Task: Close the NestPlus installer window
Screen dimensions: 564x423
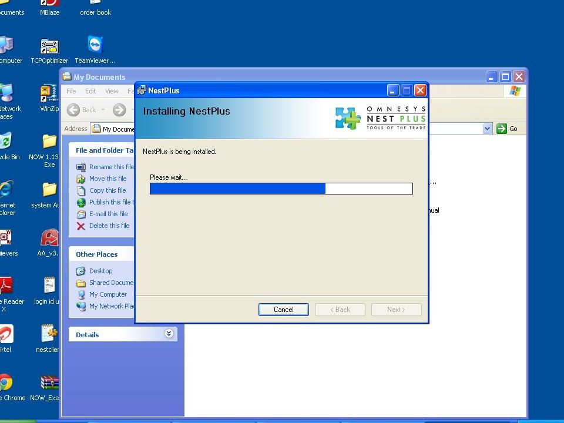Action: coord(420,90)
